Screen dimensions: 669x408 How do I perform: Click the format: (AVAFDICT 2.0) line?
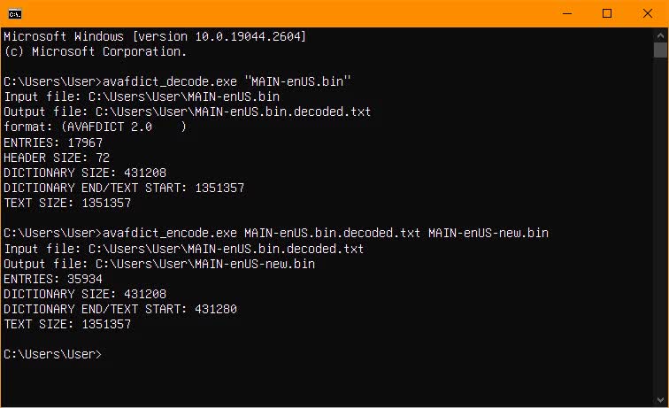pyautogui.click(x=96, y=127)
